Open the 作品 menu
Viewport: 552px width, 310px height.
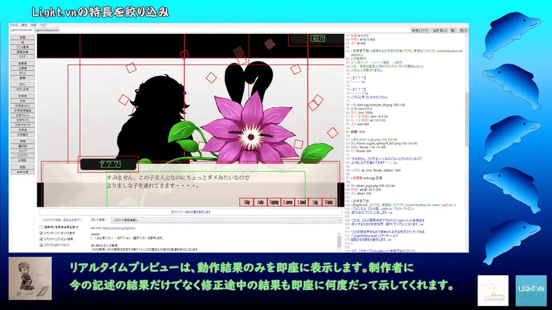tap(34, 25)
